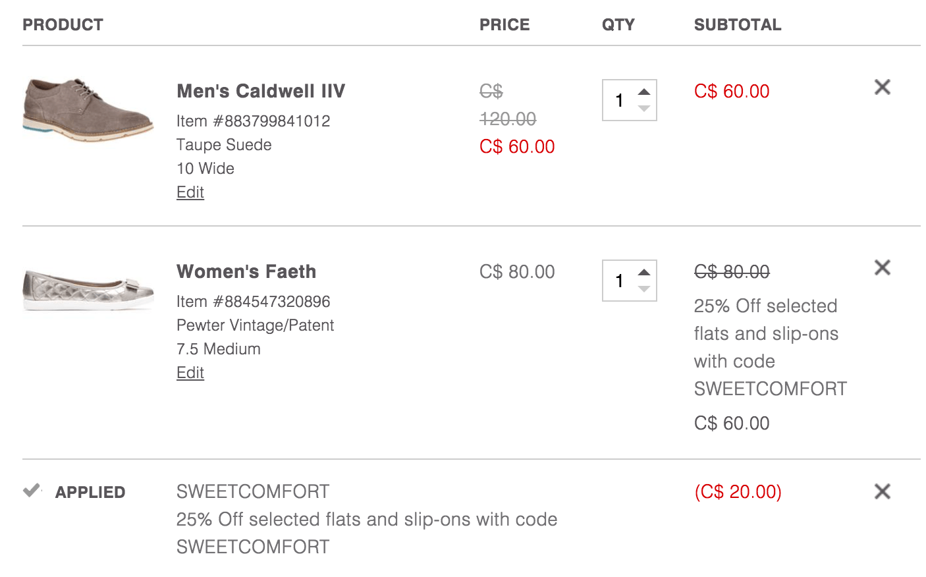Screen dimensions: 926x577
Task: Open the Men's Caldwell IIV product title
Action: (261, 91)
